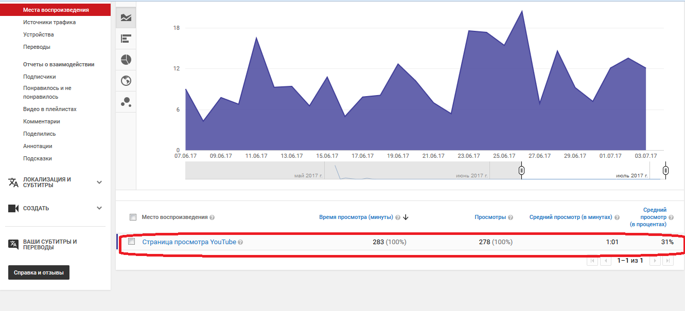Viewport: 685px width, 311px height.
Task: Switch to the pie chart view icon
Action: [x=126, y=60]
